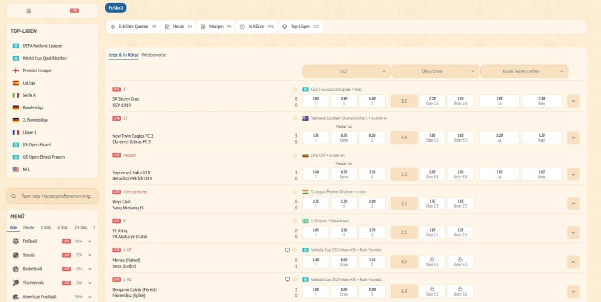This screenshot has width=601, height=302.
Task: Expand the FC Altay match row
Action: (x=572, y=232)
